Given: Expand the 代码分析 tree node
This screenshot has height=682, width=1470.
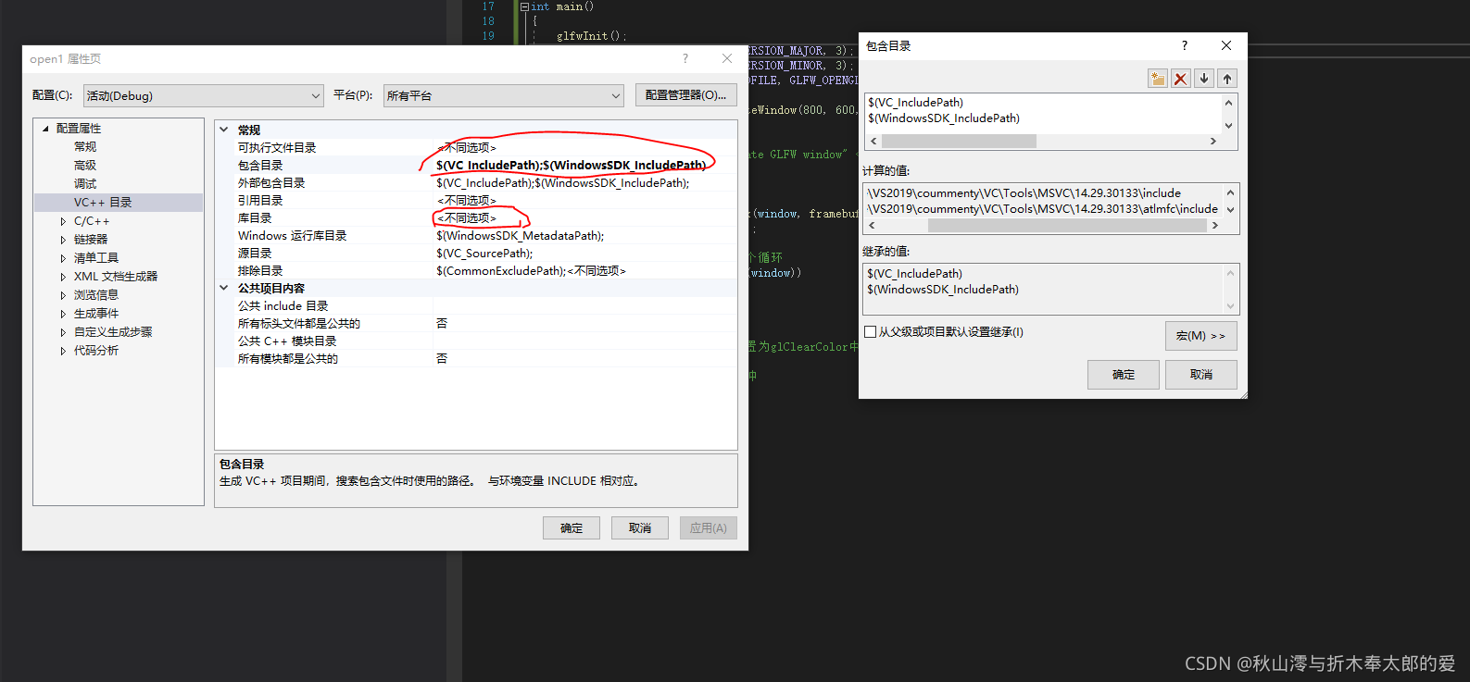Looking at the screenshot, I should [x=63, y=351].
